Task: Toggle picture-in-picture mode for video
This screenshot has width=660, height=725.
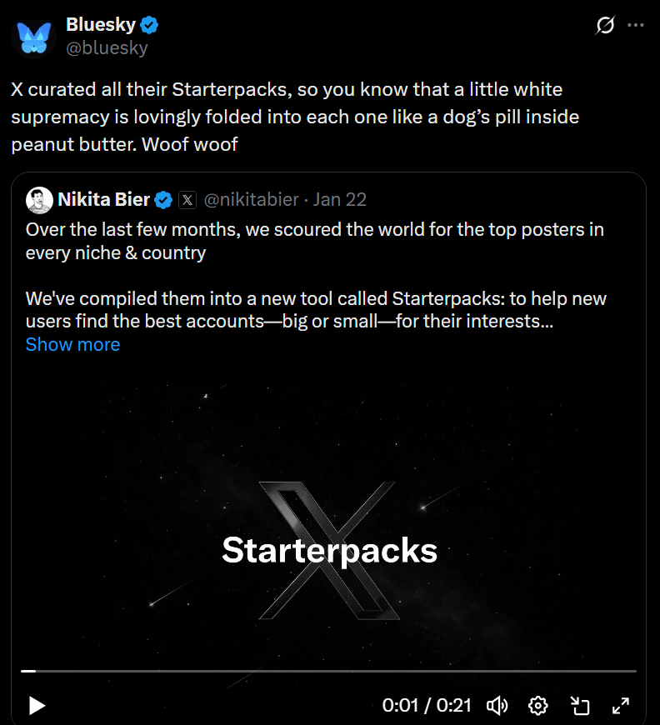Action: point(579,706)
